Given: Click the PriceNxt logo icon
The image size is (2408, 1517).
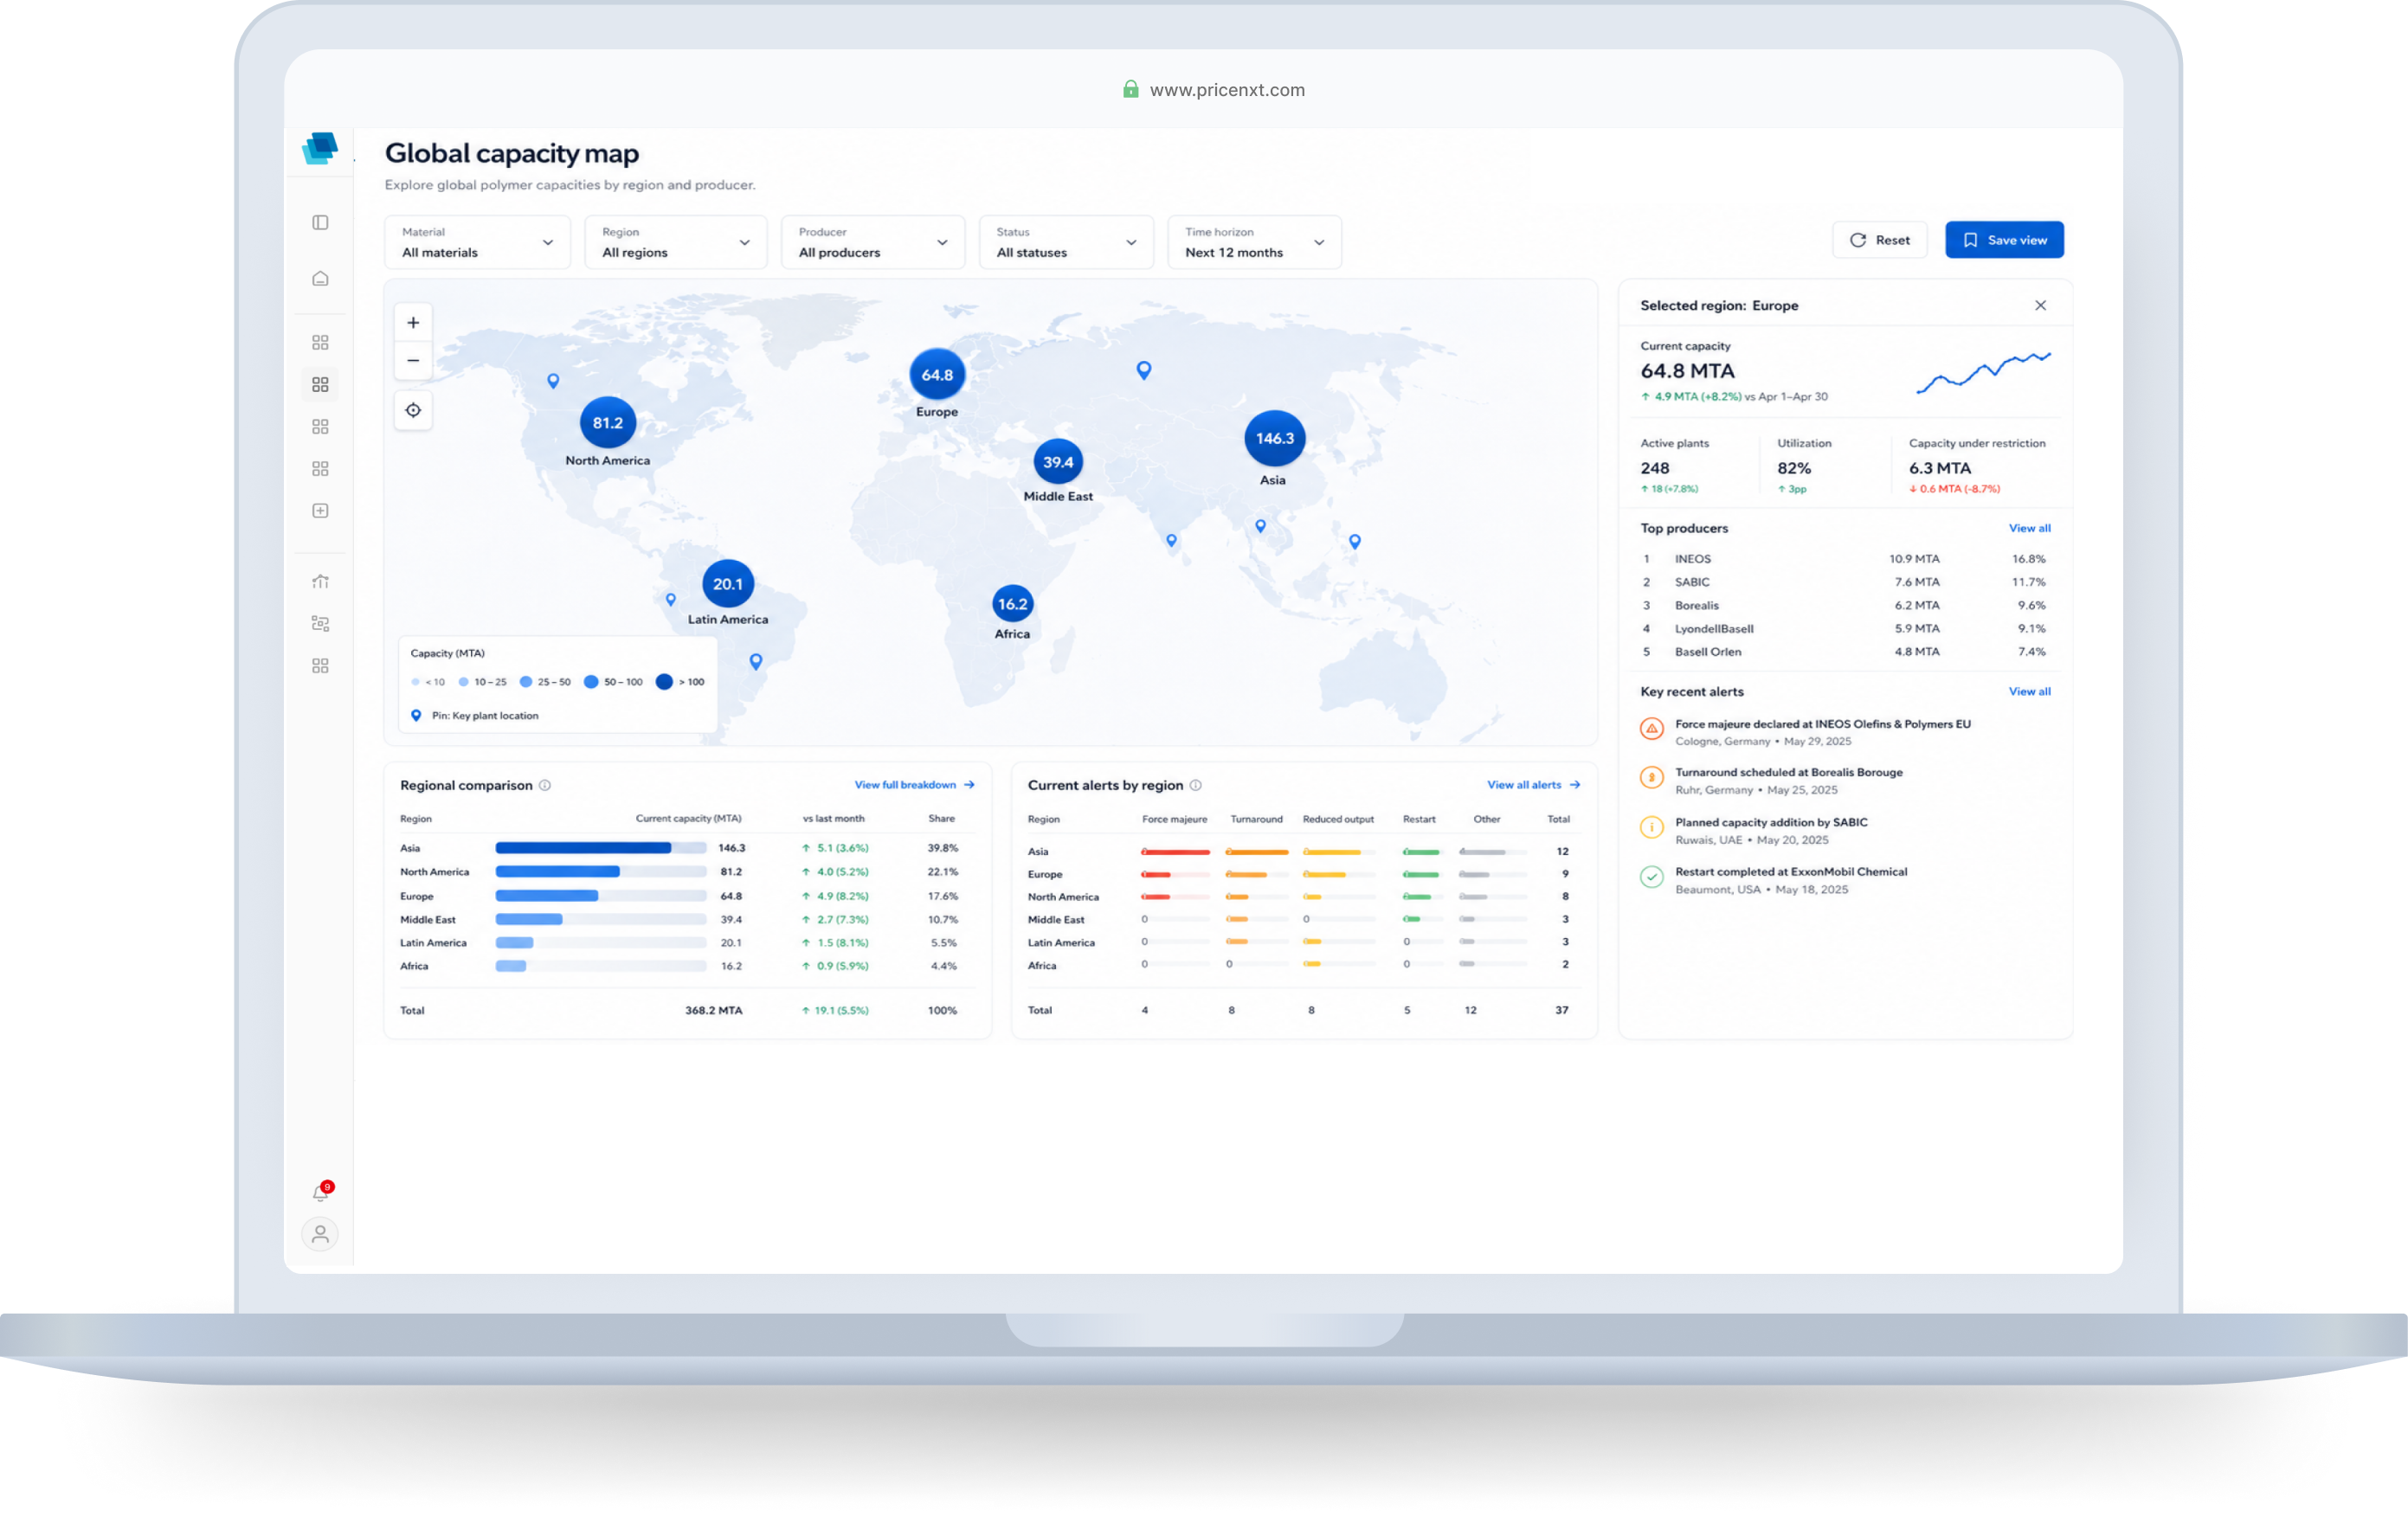Looking at the screenshot, I should pos(320,148).
